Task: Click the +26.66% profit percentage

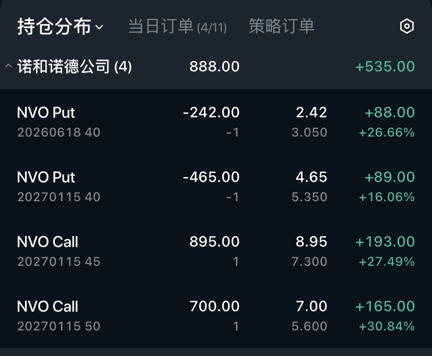Action: [x=387, y=132]
